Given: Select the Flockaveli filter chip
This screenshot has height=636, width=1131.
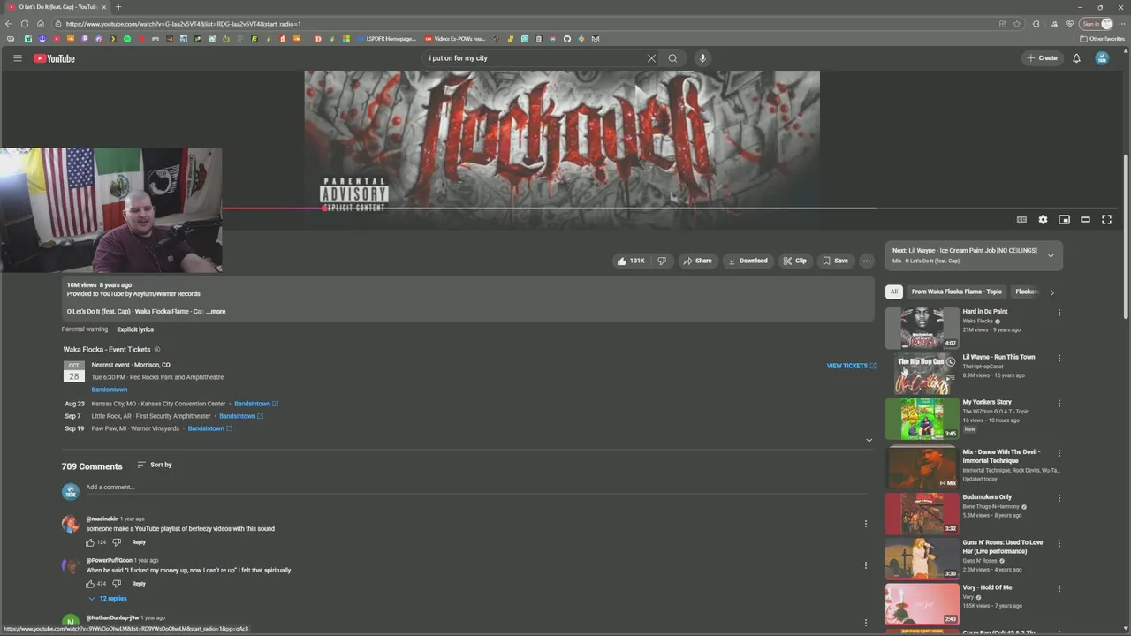Looking at the screenshot, I should (x=1027, y=291).
